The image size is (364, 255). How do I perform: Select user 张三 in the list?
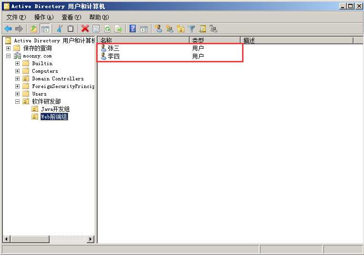pos(113,48)
